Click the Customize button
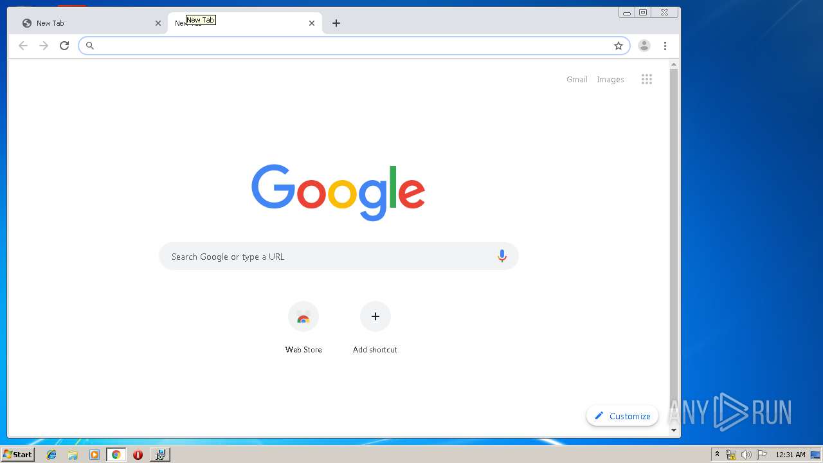The image size is (823, 463). pyautogui.click(x=622, y=416)
